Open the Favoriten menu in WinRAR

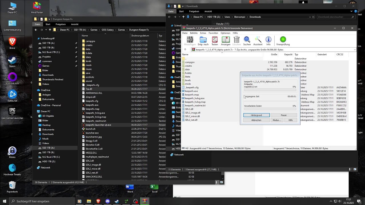[x=213, y=33]
